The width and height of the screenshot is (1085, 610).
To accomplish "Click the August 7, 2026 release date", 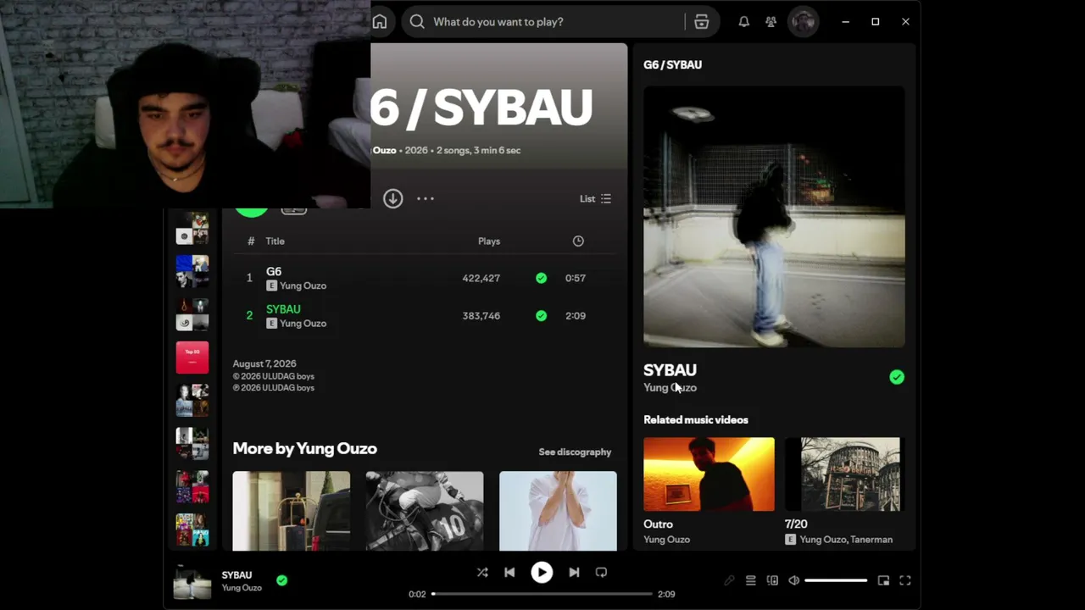I will coord(264,364).
